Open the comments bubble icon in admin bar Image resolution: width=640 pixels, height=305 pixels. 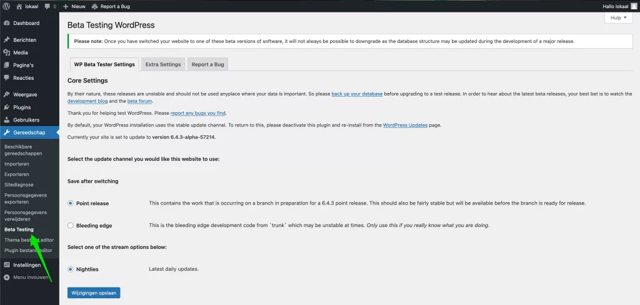[x=47, y=6]
